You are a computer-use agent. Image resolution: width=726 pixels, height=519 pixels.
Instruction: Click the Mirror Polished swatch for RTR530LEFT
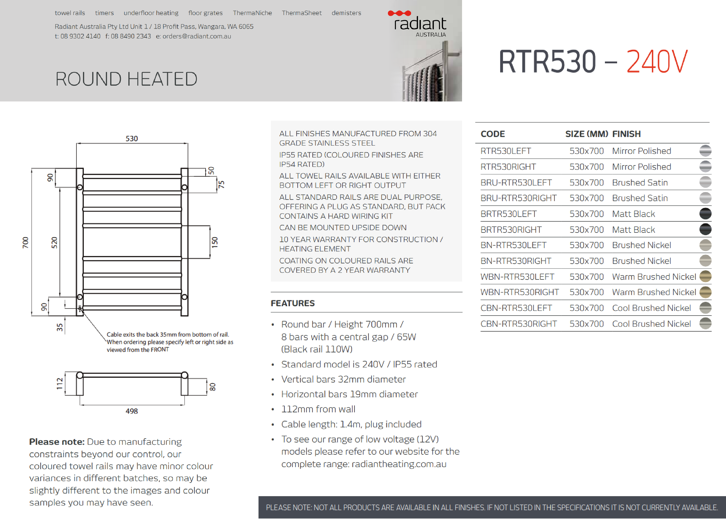tap(705, 151)
